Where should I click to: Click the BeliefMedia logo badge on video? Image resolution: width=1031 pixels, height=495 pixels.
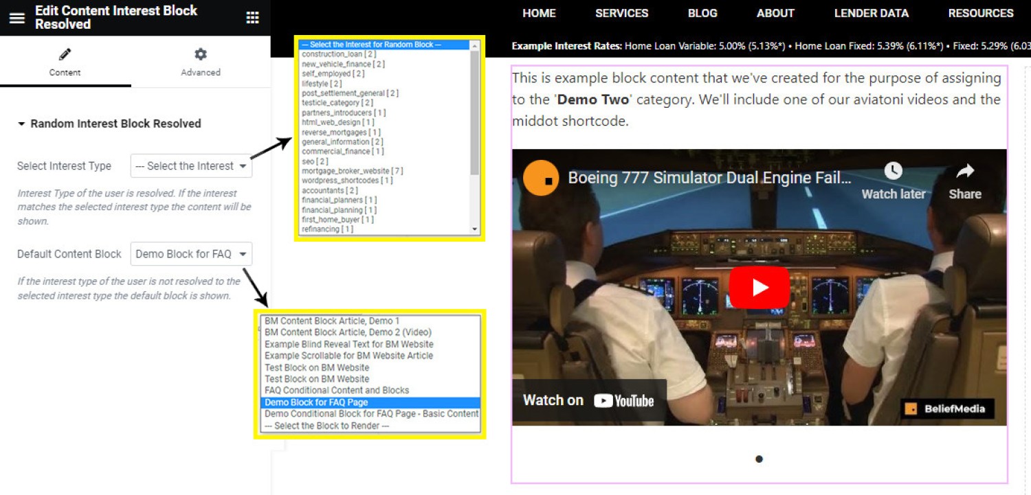[x=946, y=408]
